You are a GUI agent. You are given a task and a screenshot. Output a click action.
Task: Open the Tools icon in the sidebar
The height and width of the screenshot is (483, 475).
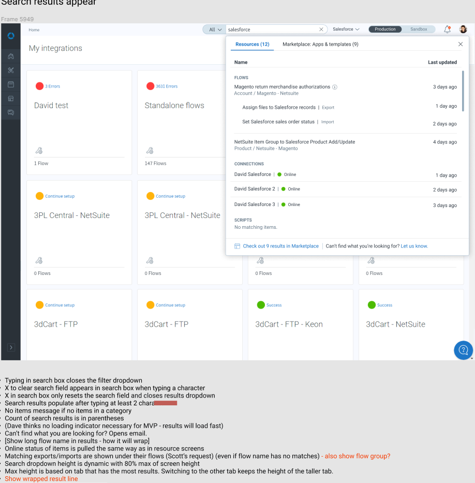11,70
